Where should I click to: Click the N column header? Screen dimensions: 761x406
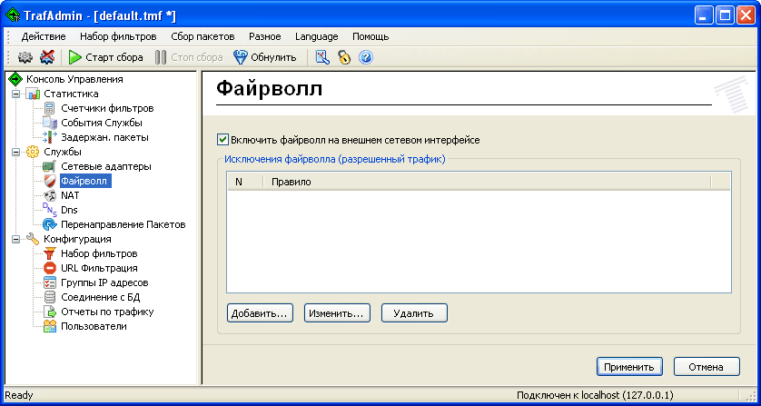(x=244, y=183)
